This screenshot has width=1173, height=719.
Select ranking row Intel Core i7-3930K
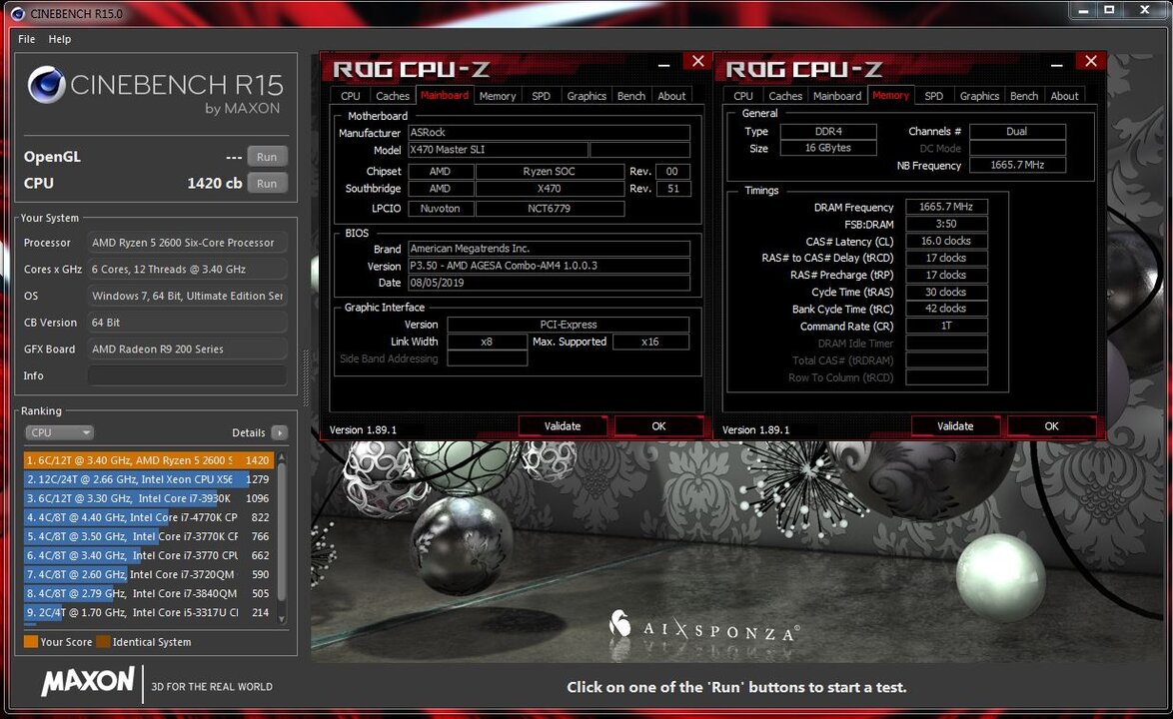tap(148, 498)
